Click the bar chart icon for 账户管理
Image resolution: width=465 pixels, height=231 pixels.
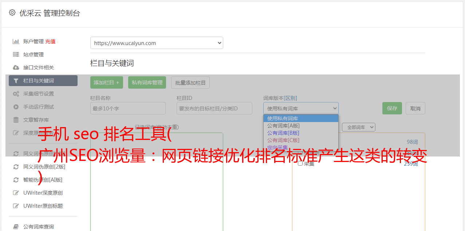click(x=16, y=41)
